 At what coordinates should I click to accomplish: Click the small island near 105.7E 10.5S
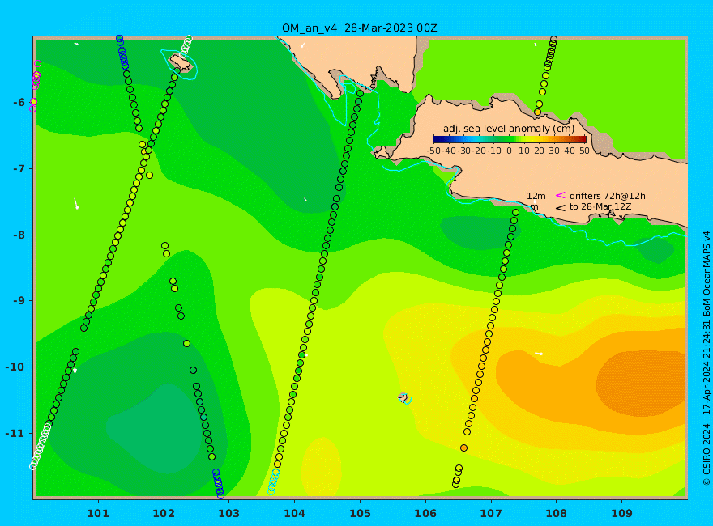[x=403, y=397]
